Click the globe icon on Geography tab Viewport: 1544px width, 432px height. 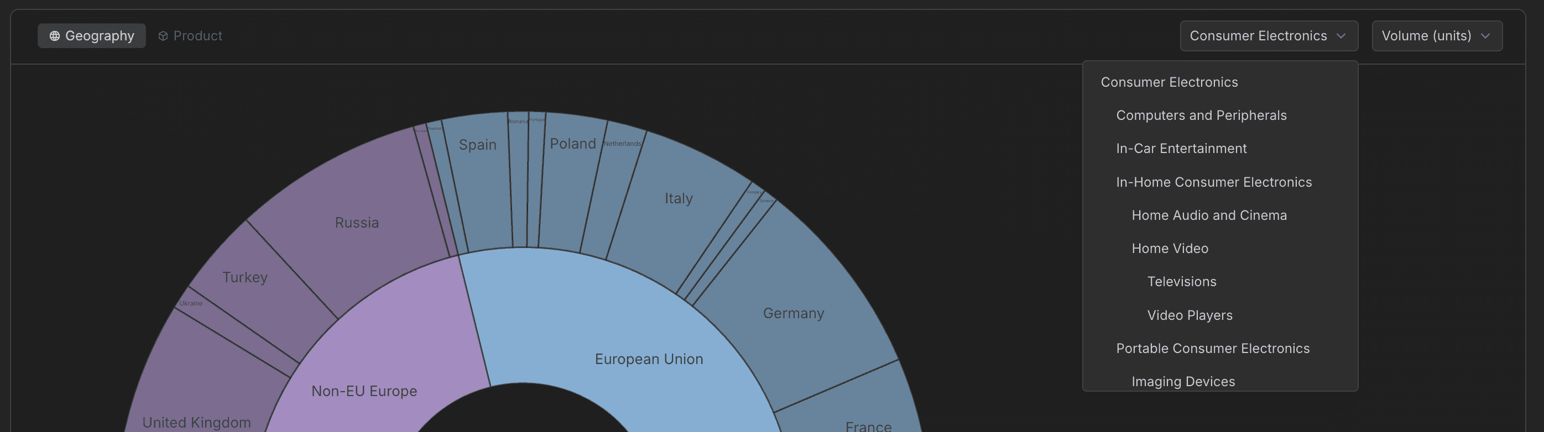pyautogui.click(x=55, y=36)
